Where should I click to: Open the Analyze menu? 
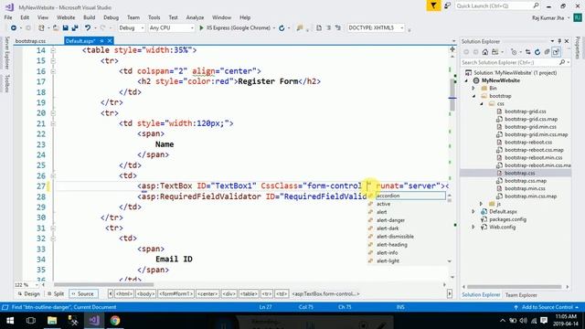point(195,17)
